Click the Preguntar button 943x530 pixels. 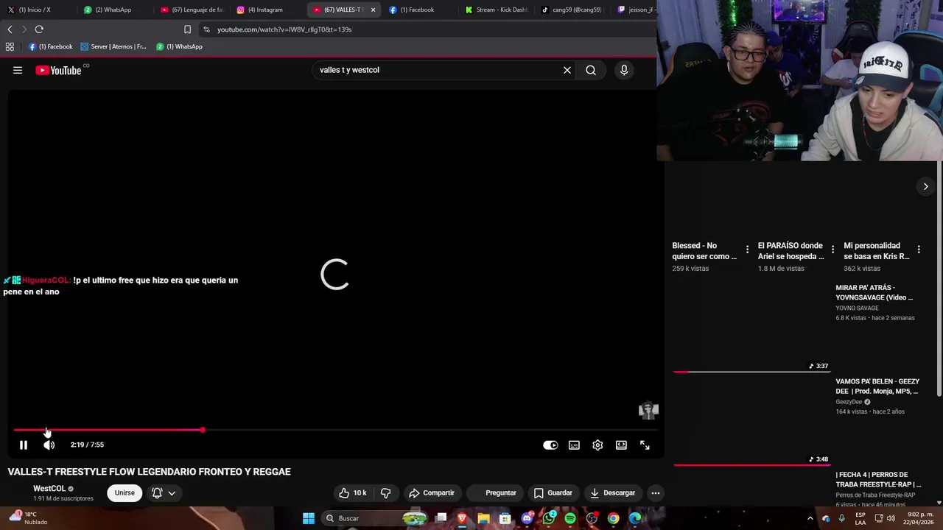[496, 492]
